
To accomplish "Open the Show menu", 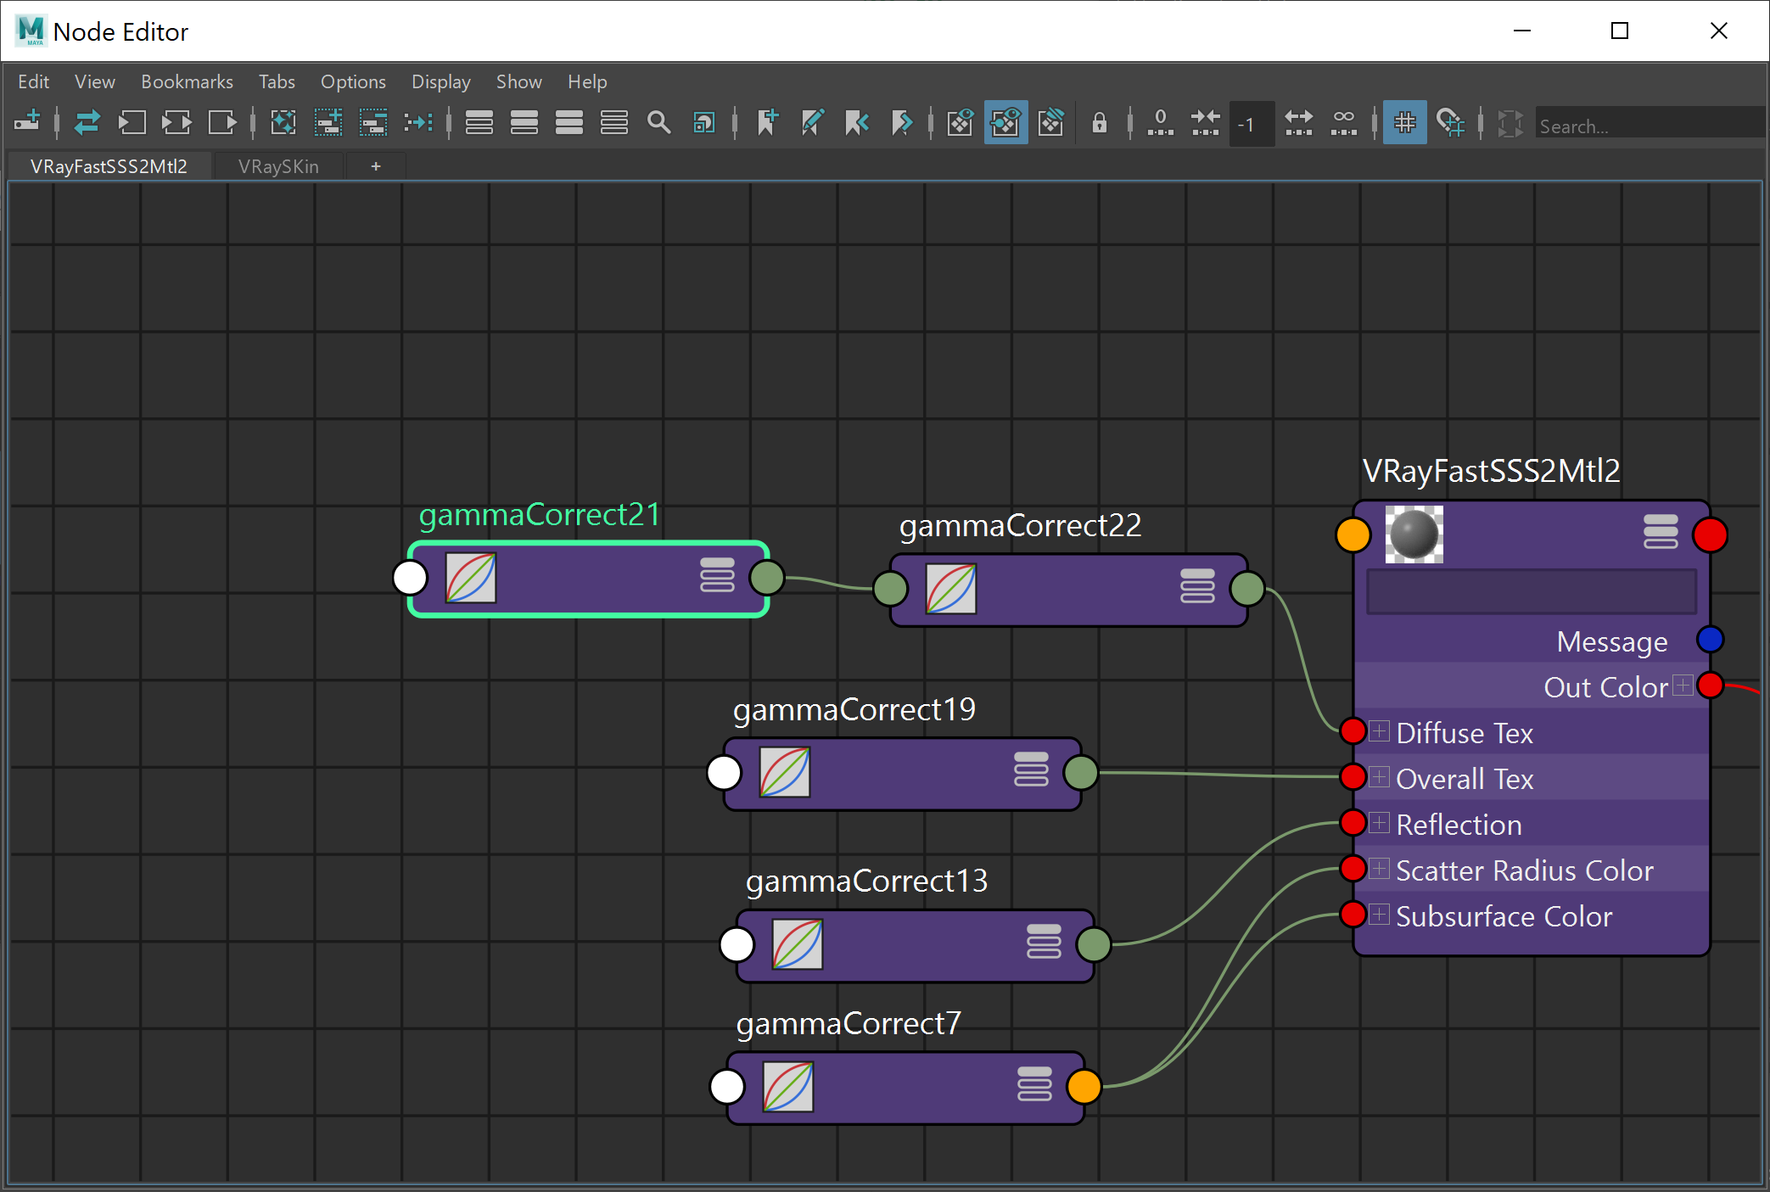I will tap(519, 81).
